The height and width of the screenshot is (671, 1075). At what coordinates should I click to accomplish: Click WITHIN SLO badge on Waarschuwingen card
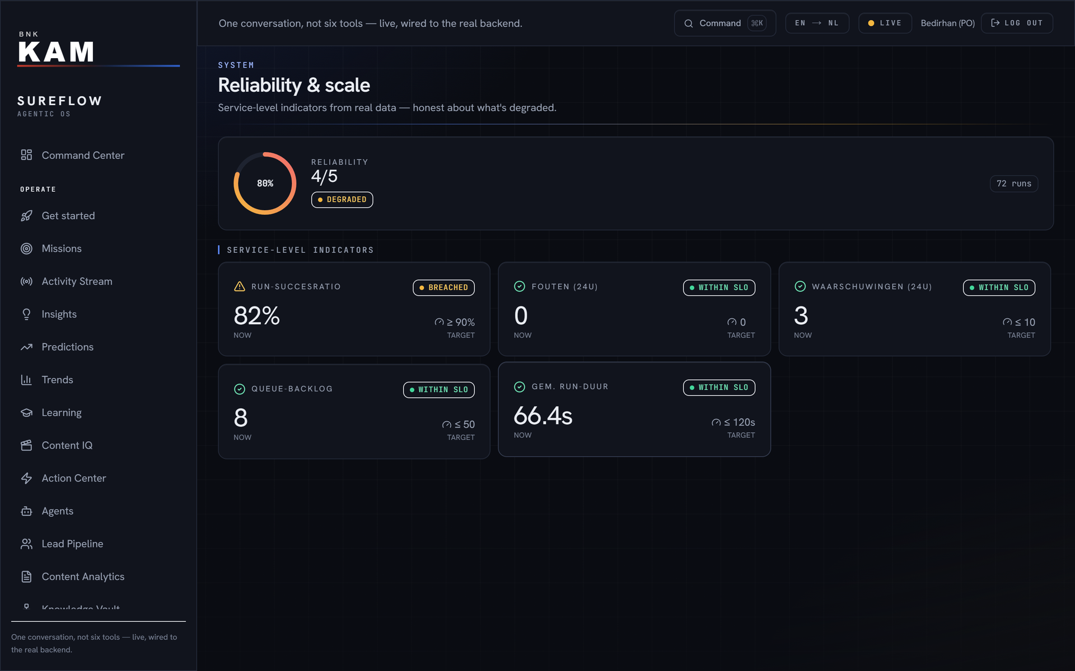point(999,287)
